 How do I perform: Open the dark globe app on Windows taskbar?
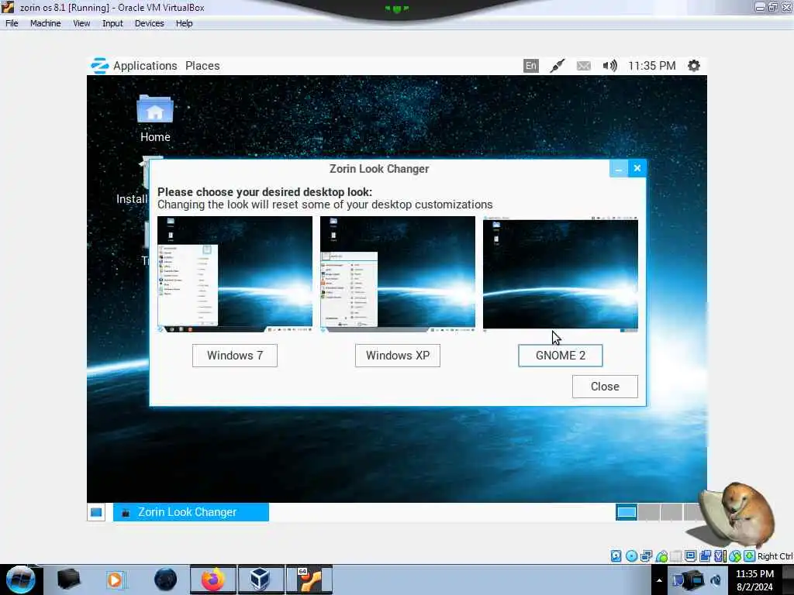166,580
